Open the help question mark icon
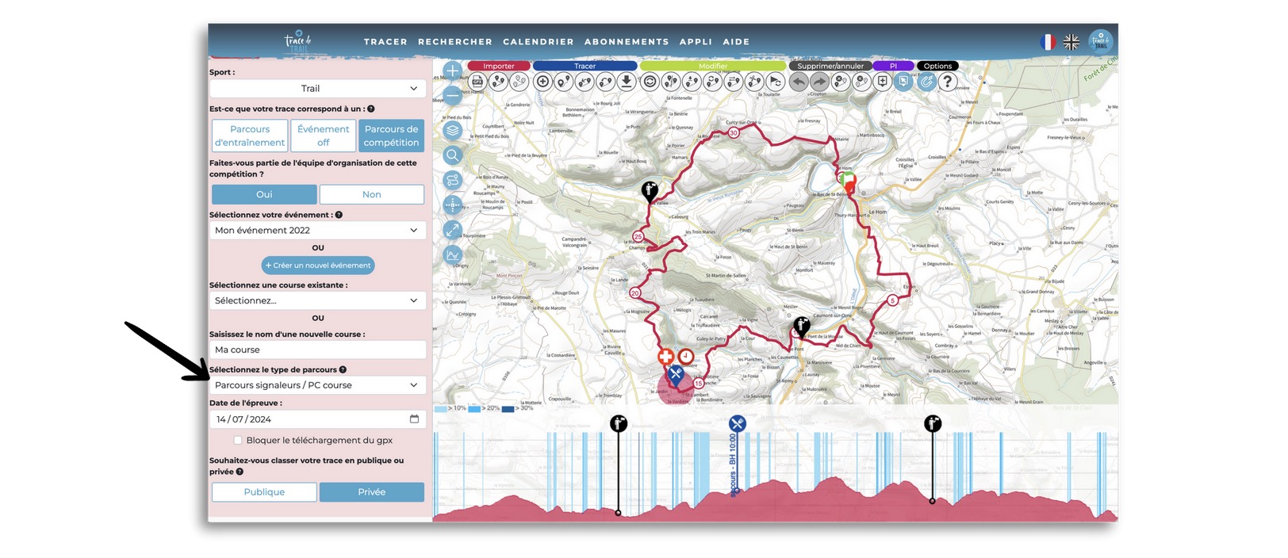The image size is (1288, 558). point(947,82)
